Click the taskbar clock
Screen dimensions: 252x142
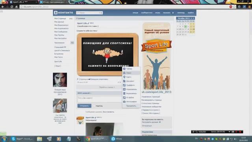[243, 139]
